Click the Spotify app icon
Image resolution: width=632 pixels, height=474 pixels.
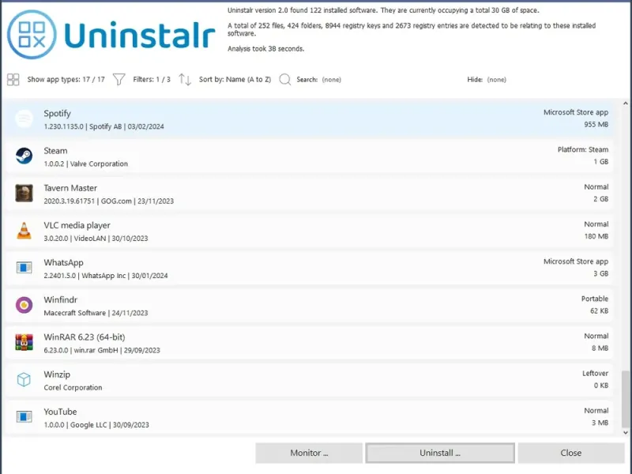pos(24,119)
